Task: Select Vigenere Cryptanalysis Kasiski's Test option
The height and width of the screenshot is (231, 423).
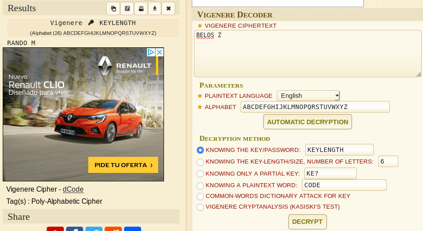Action: tap(200, 207)
